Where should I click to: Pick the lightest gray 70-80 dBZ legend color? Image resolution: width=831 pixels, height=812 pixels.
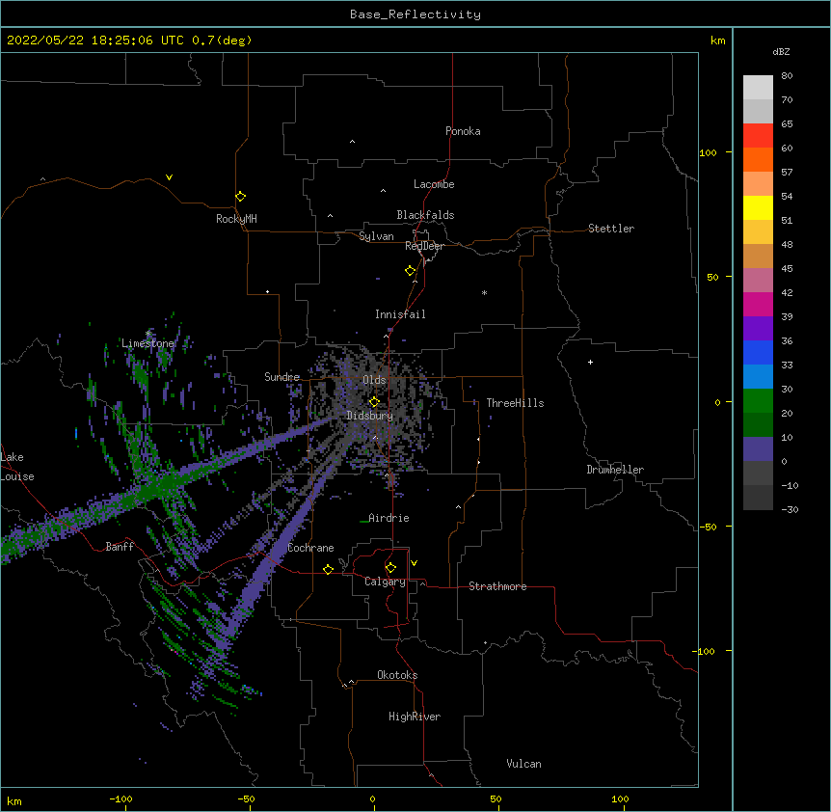pos(758,88)
